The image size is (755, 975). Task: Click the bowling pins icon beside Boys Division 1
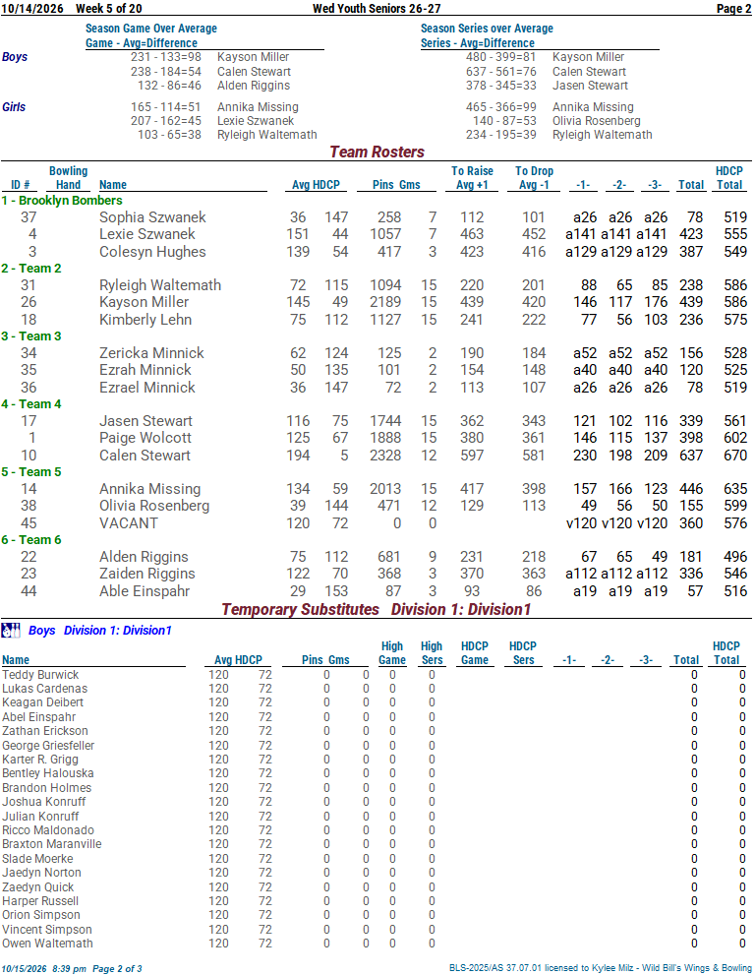click(x=11, y=631)
